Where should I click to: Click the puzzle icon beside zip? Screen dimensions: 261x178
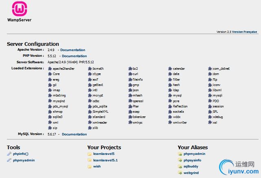50,128
